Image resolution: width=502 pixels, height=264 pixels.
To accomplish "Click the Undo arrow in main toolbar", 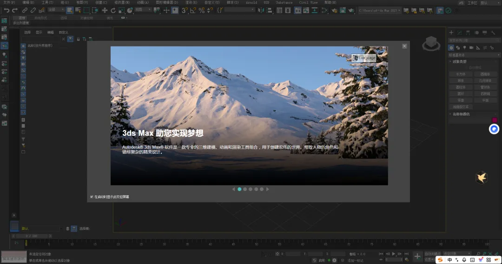I will click(x=7, y=11).
